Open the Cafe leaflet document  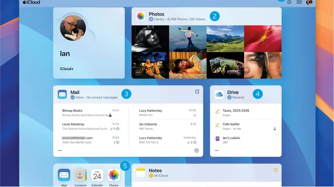(245, 126)
